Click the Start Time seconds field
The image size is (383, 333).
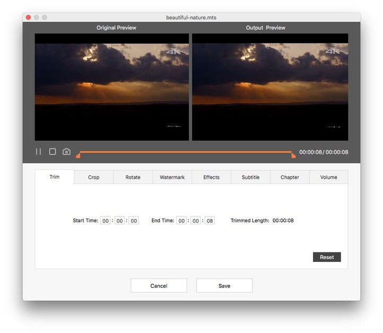pos(134,221)
